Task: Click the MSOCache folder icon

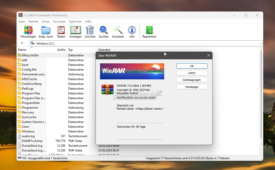Action: (20, 79)
